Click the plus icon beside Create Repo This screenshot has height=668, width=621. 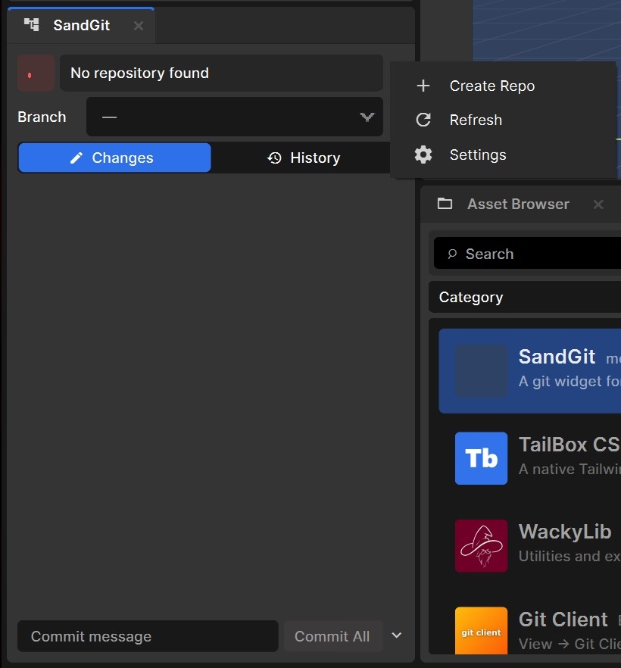coord(423,86)
